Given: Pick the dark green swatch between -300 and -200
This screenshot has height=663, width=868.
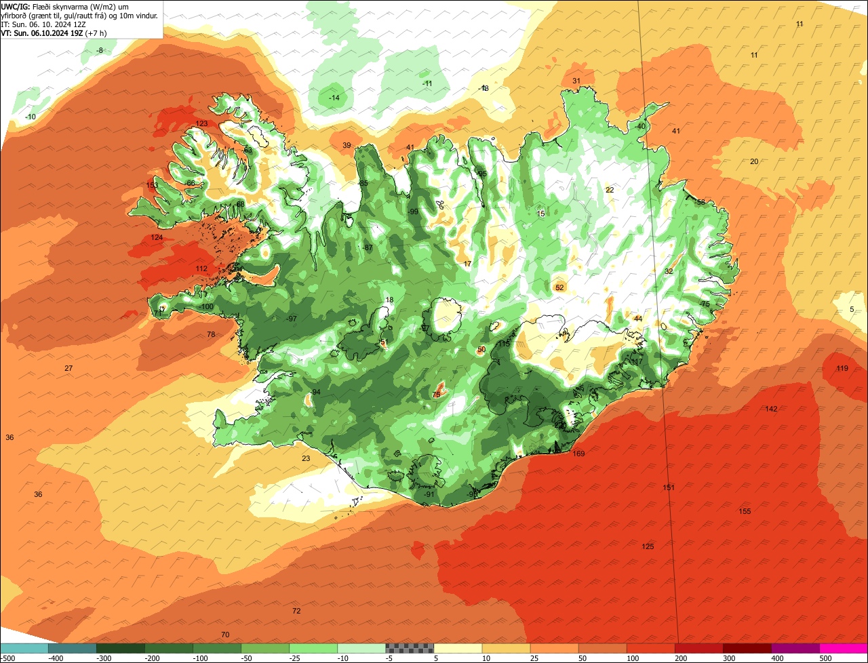Looking at the screenshot, I should [x=121, y=648].
